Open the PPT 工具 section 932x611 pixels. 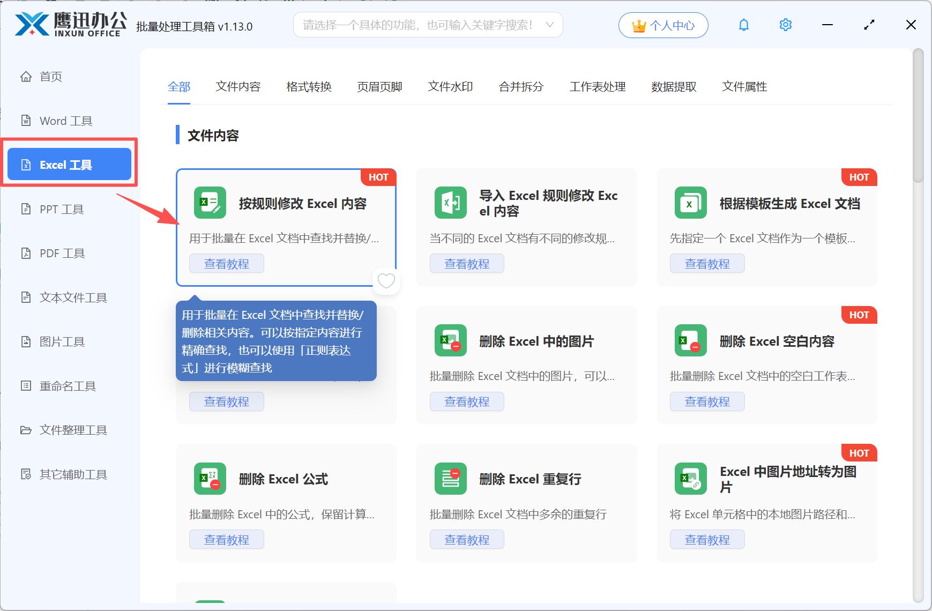pos(61,209)
